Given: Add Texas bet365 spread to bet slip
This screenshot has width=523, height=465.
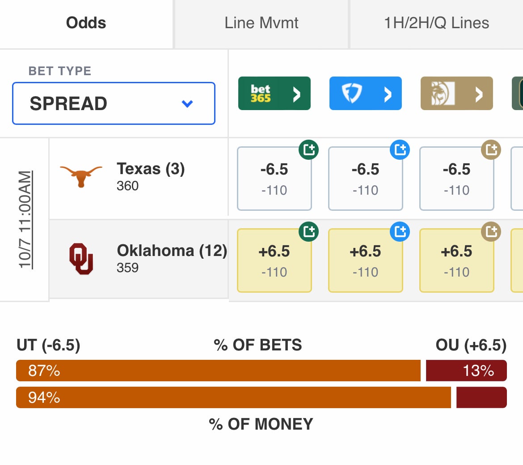Looking at the screenshot, I should [308, 149].
